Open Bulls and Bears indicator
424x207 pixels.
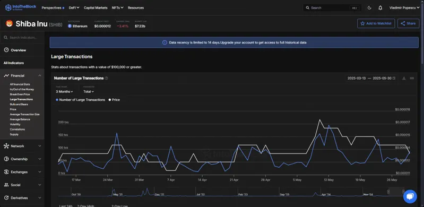[x=19, y=104]
